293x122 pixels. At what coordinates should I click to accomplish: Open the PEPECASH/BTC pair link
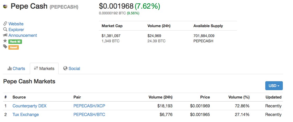(x=89, y=114)
